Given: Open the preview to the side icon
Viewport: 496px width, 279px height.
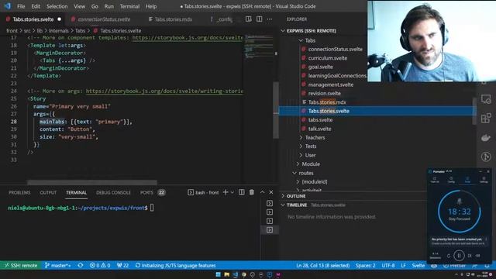Looking at the screenshot, I should 249,19.
